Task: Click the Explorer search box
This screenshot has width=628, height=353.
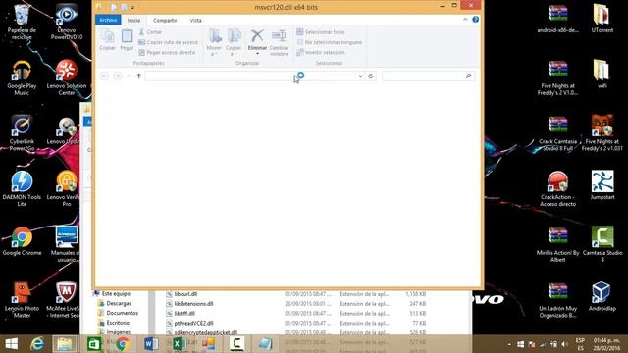Action: click(428, 76)
